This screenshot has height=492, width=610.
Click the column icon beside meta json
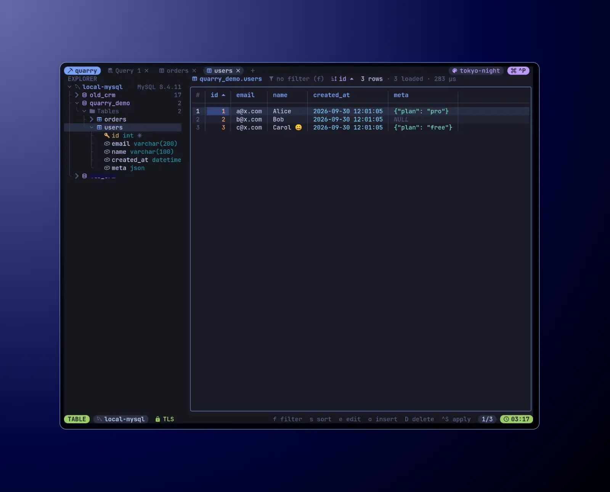[107, 168]
